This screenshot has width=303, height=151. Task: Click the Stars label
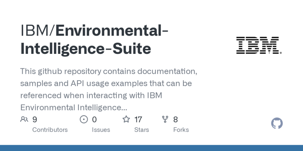pos(142,130)
